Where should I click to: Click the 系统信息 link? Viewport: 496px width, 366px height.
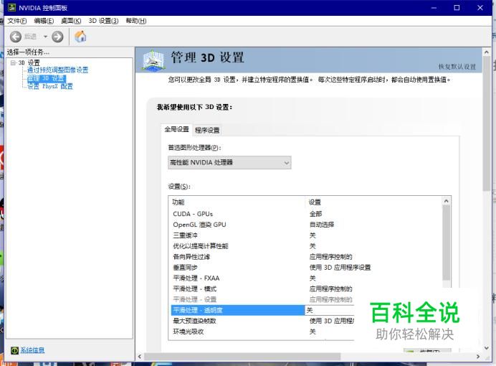pyautogui.click(x=32, y=350)
